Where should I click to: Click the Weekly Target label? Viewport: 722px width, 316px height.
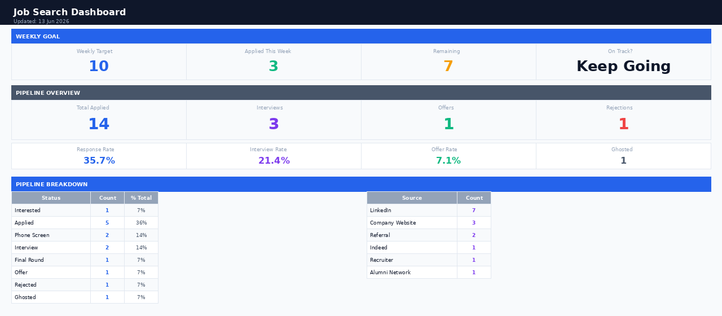click(x=95, y=51)
